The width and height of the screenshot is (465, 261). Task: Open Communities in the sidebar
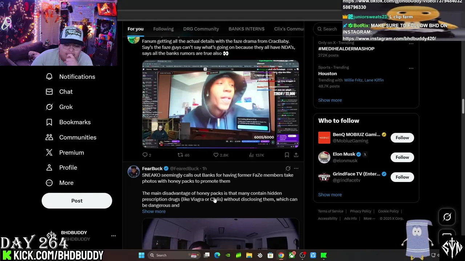(71, 137)
